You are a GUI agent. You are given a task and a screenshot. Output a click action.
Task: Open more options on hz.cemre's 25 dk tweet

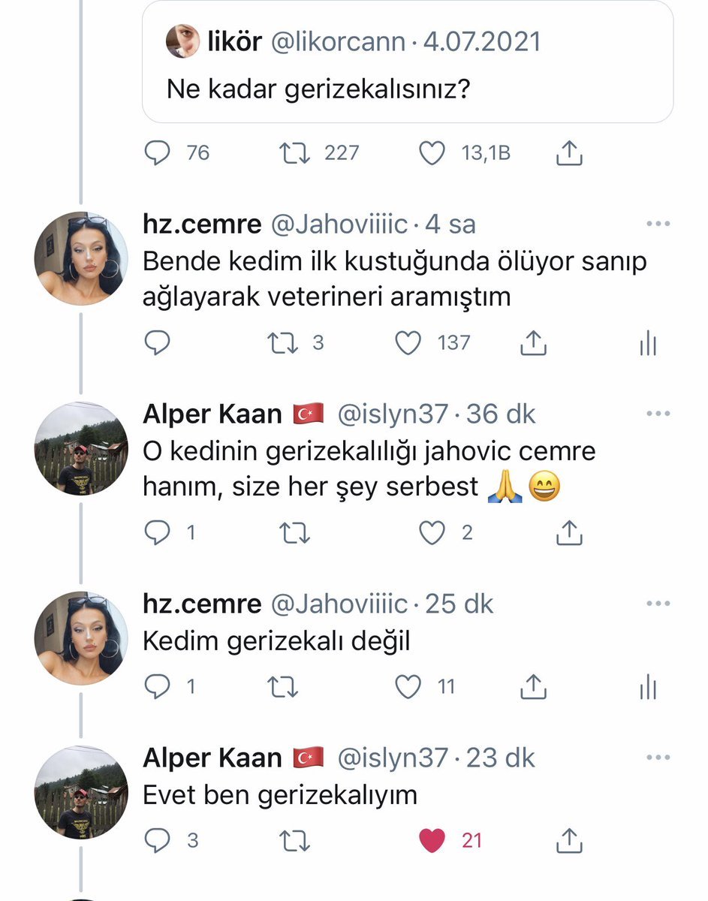coord(657,604)
